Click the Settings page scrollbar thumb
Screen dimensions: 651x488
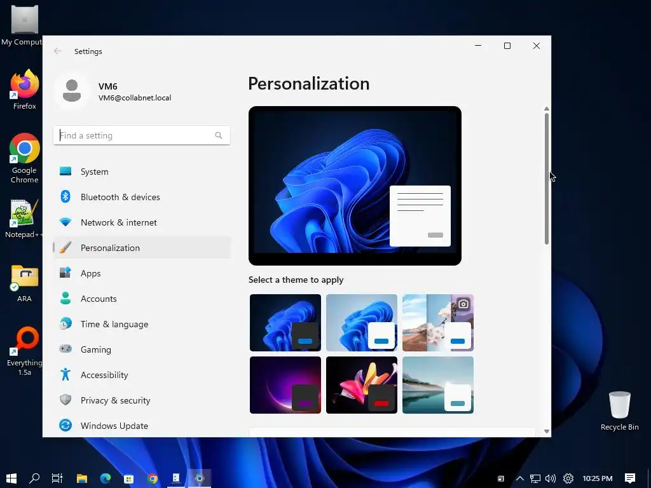point(546,179)
